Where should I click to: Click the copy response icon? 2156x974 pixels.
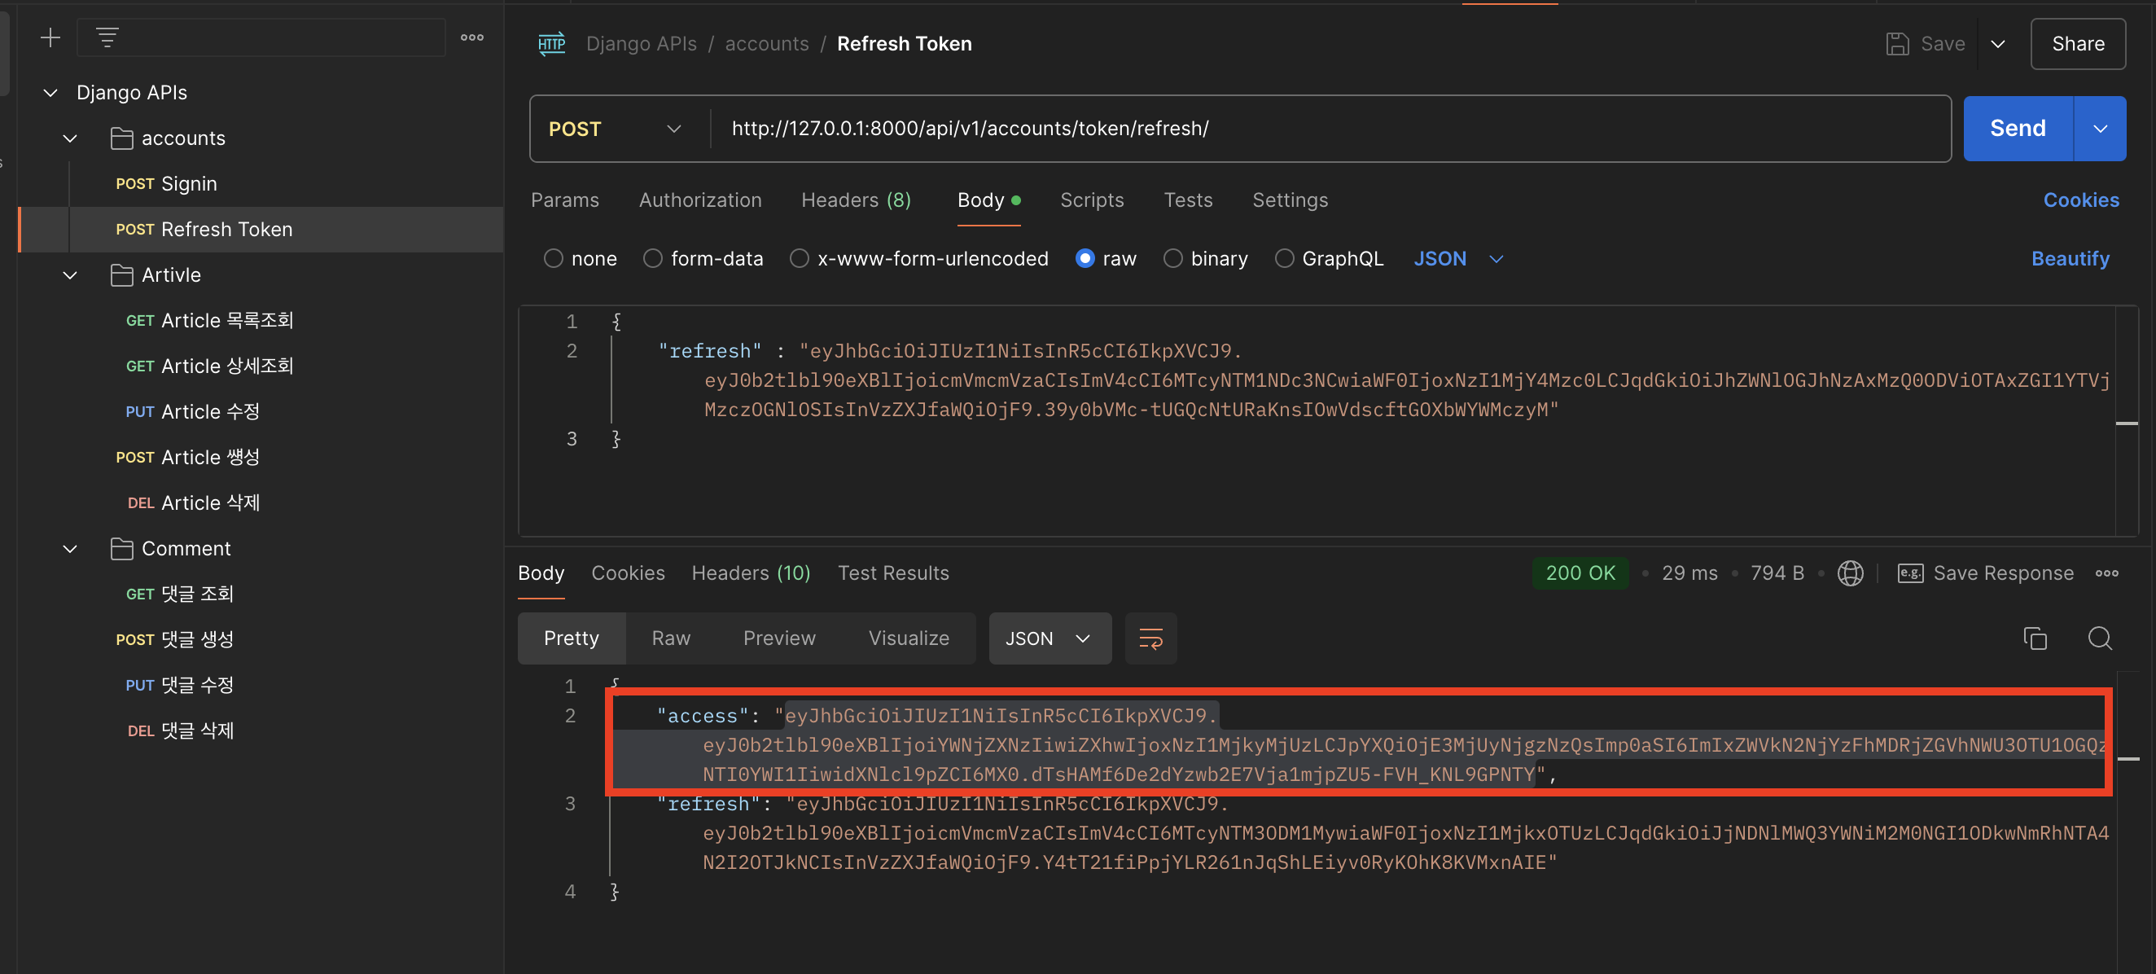(x=2035, y=638)
